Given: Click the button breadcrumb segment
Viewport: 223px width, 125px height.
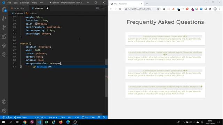Looking at the screenshot, I should coord(33,13).
